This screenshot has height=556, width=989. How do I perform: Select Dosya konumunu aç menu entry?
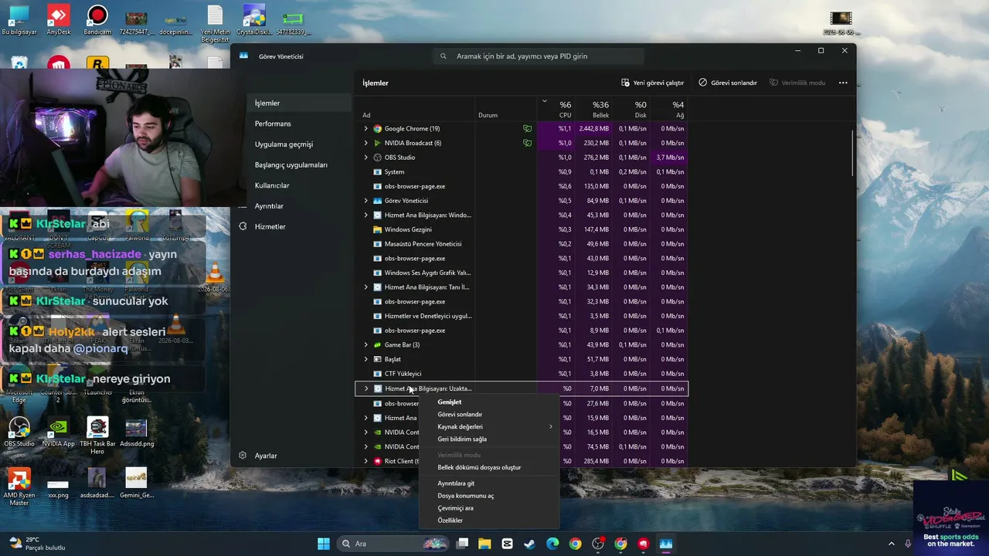pyautogui.click(x=488, y=496)
